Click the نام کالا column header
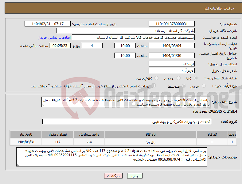 pos(150,134)
